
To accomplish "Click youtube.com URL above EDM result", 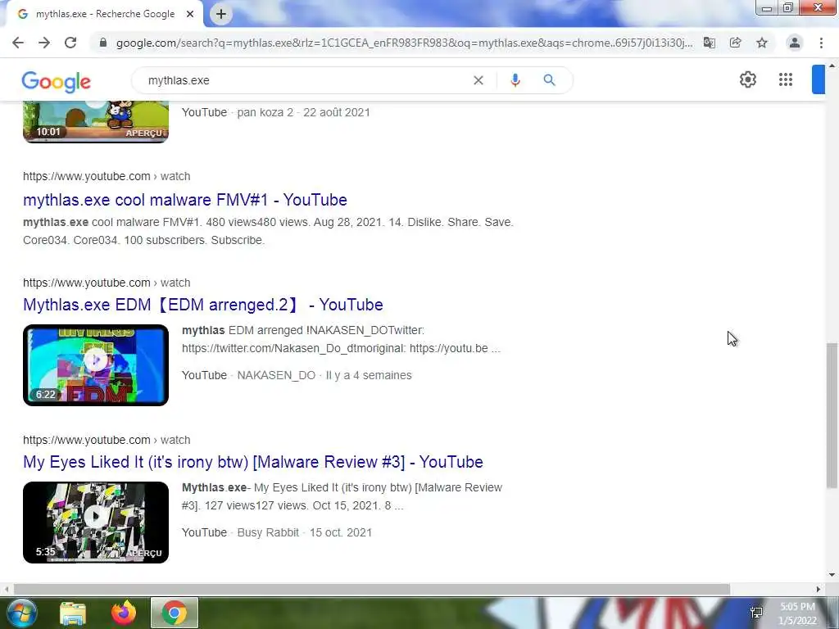I will point(107,283).
